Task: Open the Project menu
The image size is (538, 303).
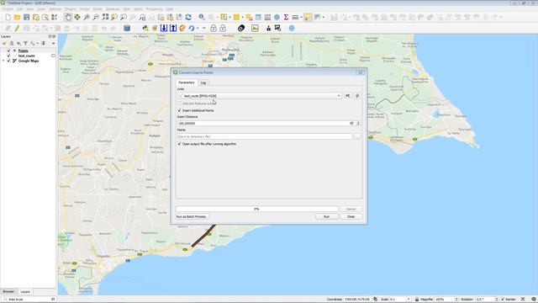Action: tap(8, 9)
